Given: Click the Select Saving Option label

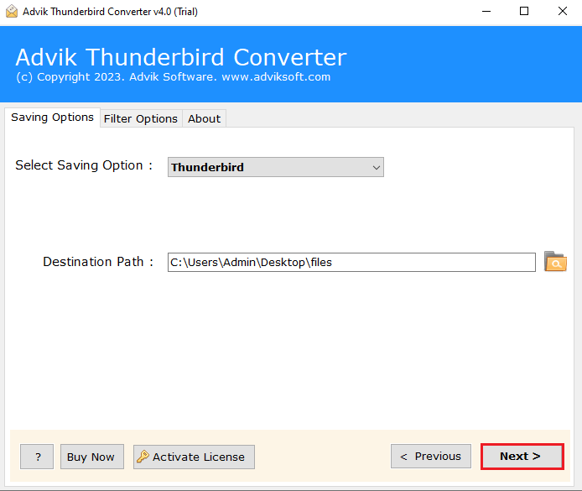Looking at the screenshot, I should (x=84, y=165).
